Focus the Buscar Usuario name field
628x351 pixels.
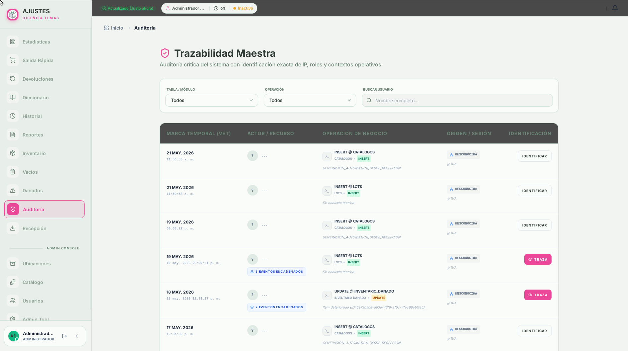coord(457,100)
